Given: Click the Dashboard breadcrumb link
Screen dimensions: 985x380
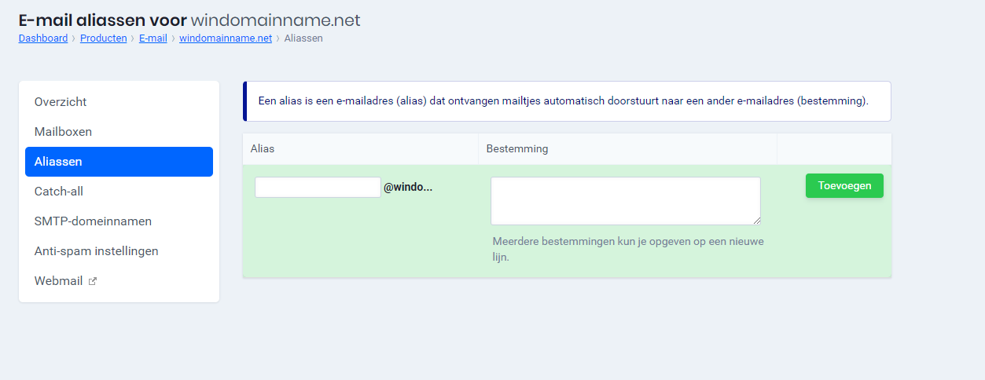Looking at the screenshot, I should pyautogui.click(x=43, y=38).
